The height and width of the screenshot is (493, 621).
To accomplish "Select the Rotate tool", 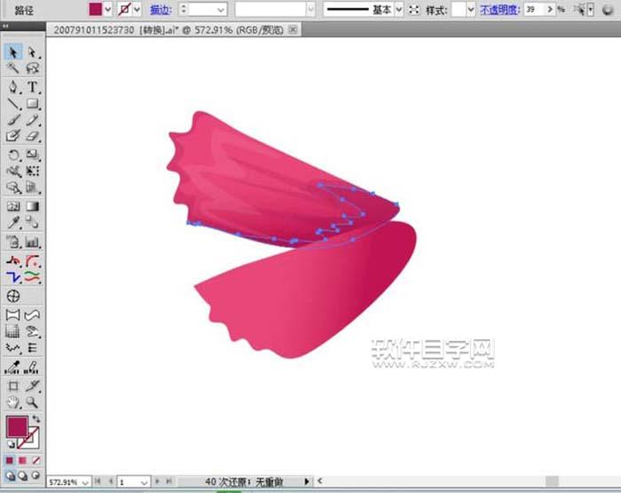I will 13,155.
